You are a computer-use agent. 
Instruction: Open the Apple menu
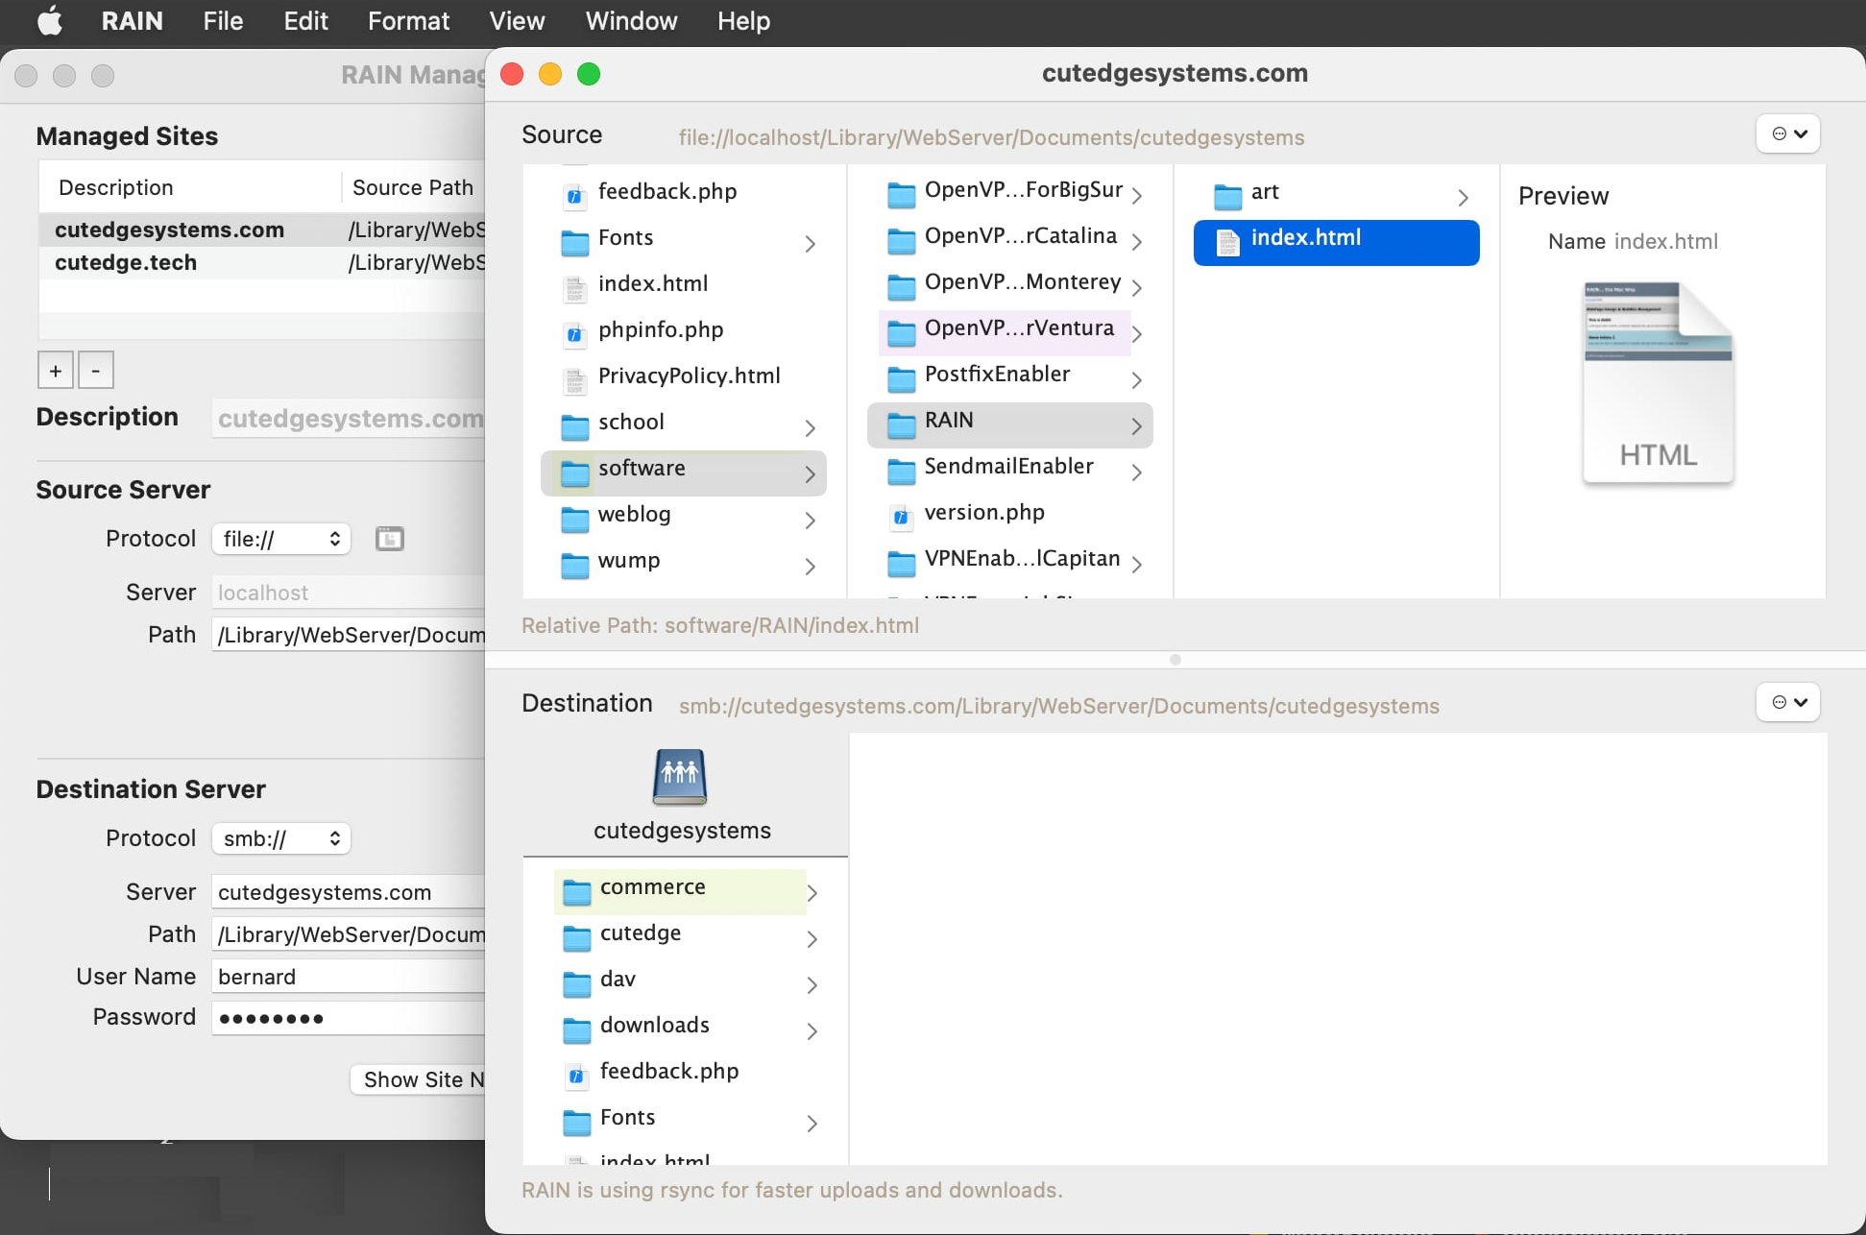tap(50, 21)
